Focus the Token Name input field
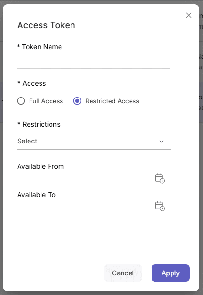Image resolution: width=203 pixels, height=295 pixels. (93, 62)
